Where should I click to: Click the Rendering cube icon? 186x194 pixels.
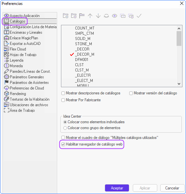click(7, 93)
